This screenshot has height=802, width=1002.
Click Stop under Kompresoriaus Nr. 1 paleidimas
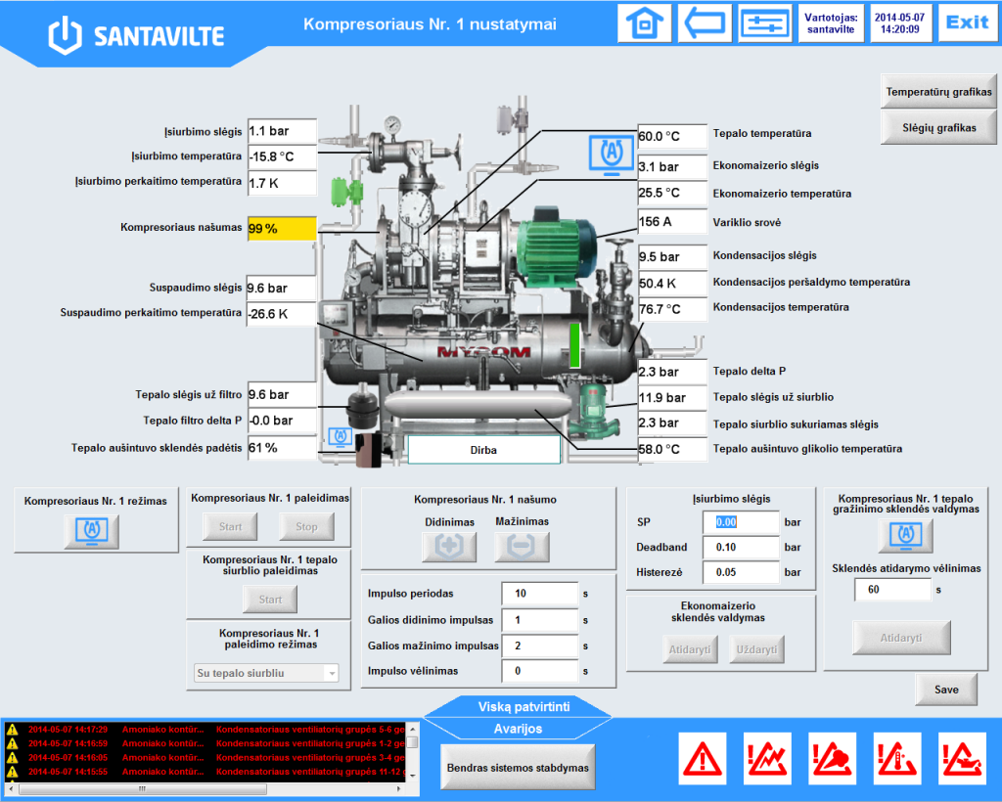306,527
